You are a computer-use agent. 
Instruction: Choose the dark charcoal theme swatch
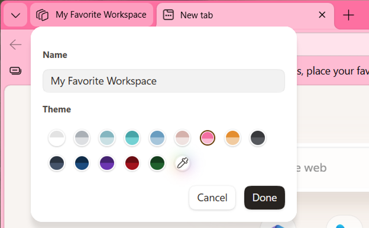pyautogui.click(x=258, y=138)
